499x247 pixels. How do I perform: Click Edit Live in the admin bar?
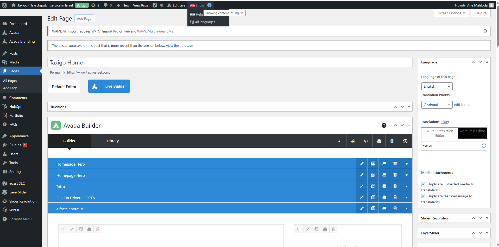[x=176, y=5]
